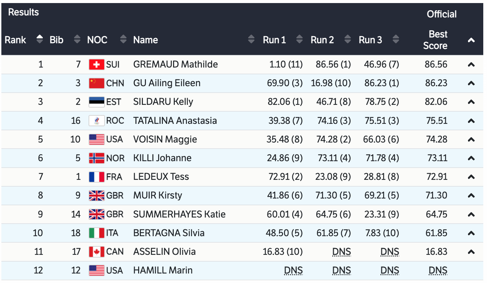
Task: Sort results by the Rank column arrows
Action: 40,40
